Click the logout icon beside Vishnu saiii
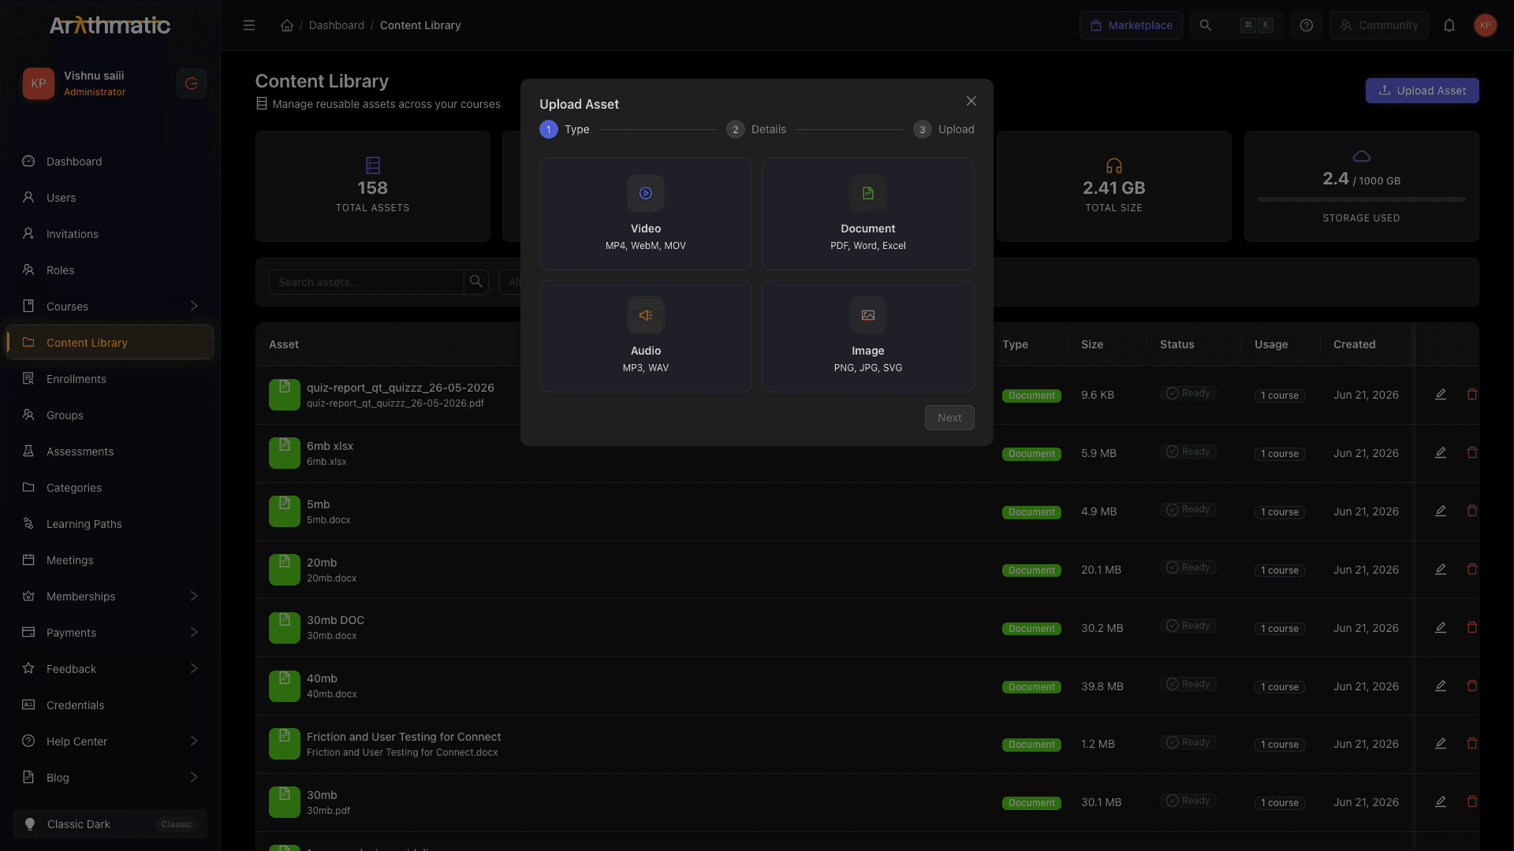The height and width of the screenshot is (851, 1514). pyautogui.click(x=191, y=84)
